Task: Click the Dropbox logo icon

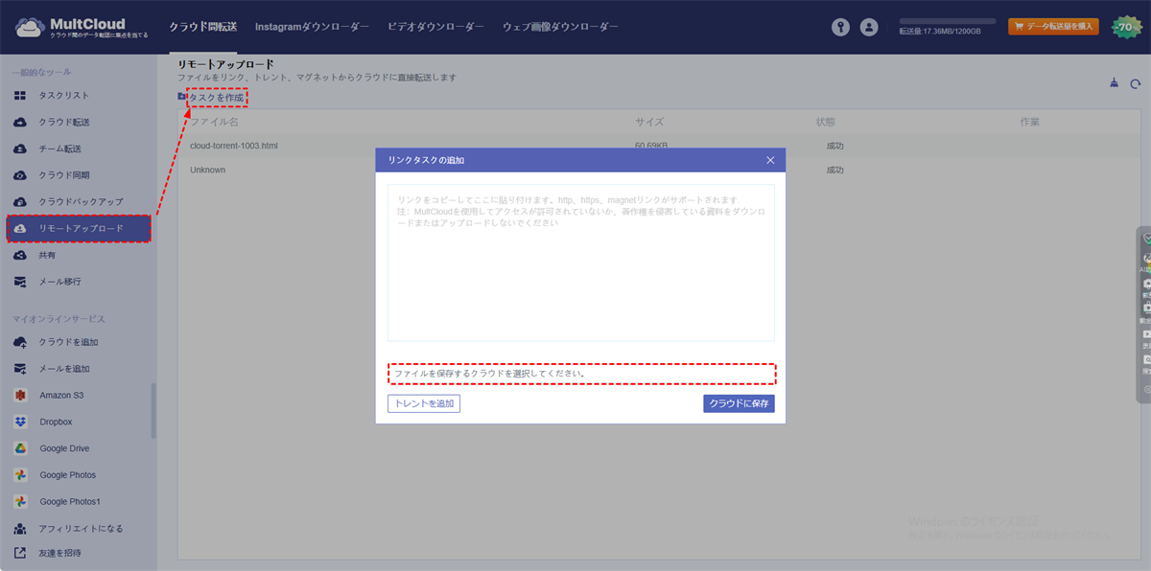Action: [19, 422]
